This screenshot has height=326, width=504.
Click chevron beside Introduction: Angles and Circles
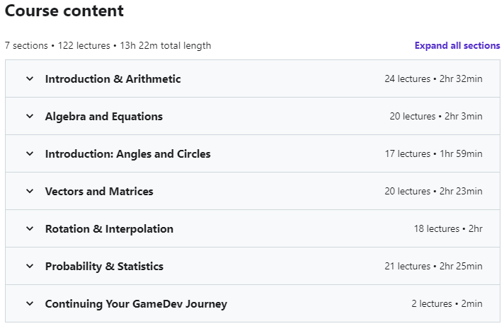[29, 154]
